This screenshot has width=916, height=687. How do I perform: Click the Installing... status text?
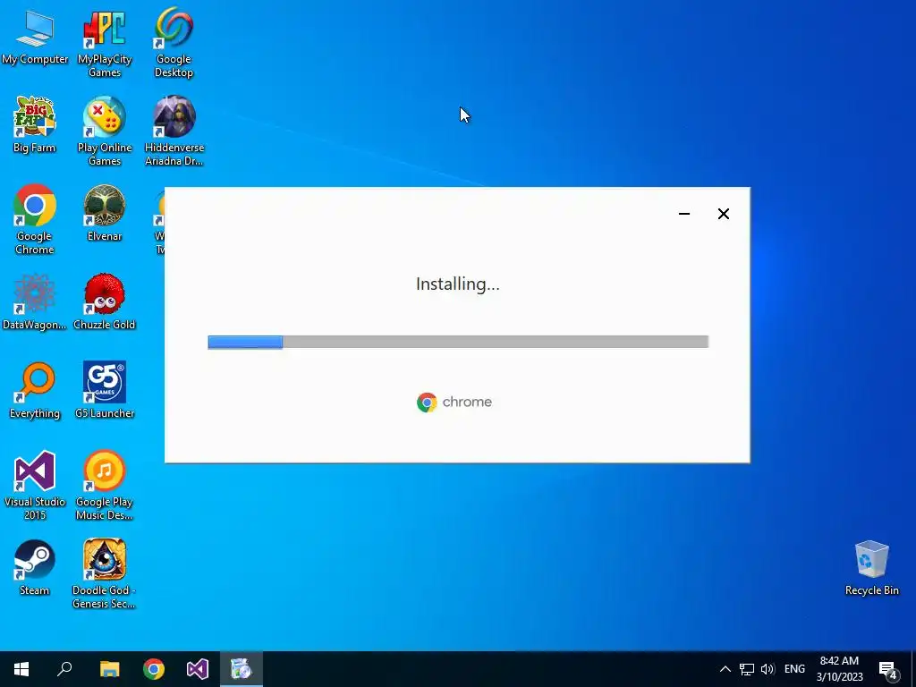[457, 284]
